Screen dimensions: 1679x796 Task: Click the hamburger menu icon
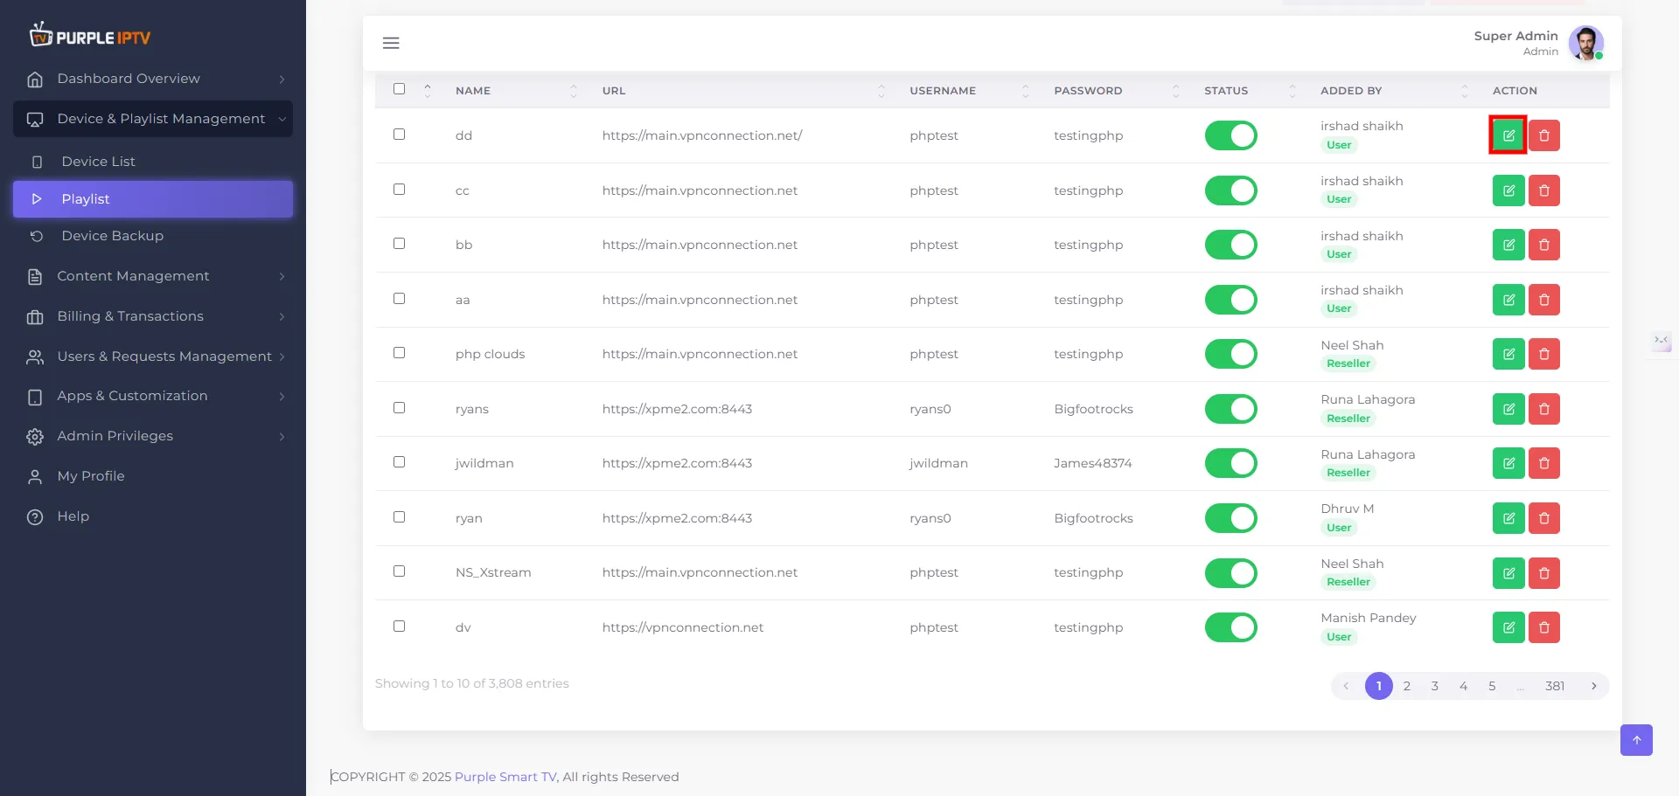[391, 43]
